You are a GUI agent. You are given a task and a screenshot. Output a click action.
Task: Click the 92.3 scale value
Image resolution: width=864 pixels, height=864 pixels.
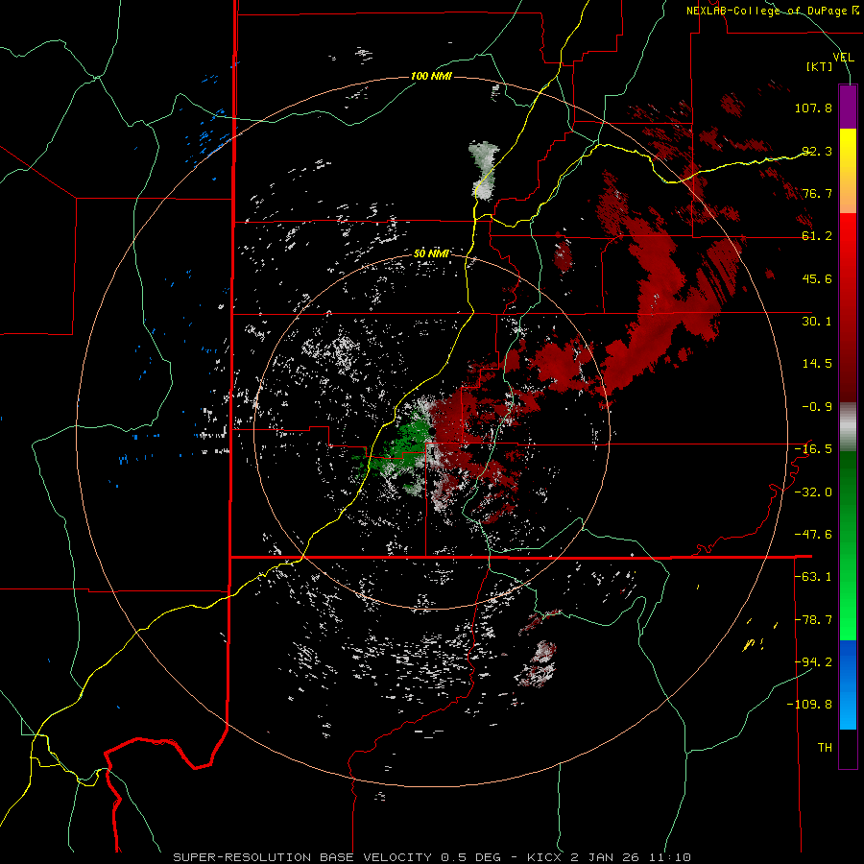pos(817,151)
